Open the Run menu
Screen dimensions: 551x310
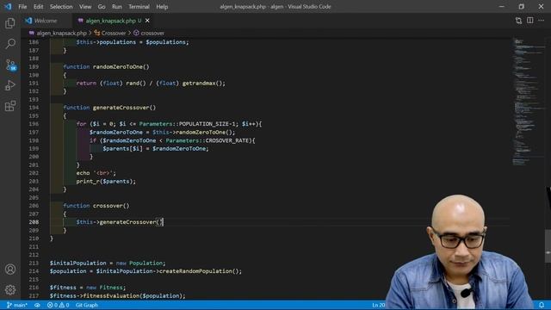coord(117,7)
